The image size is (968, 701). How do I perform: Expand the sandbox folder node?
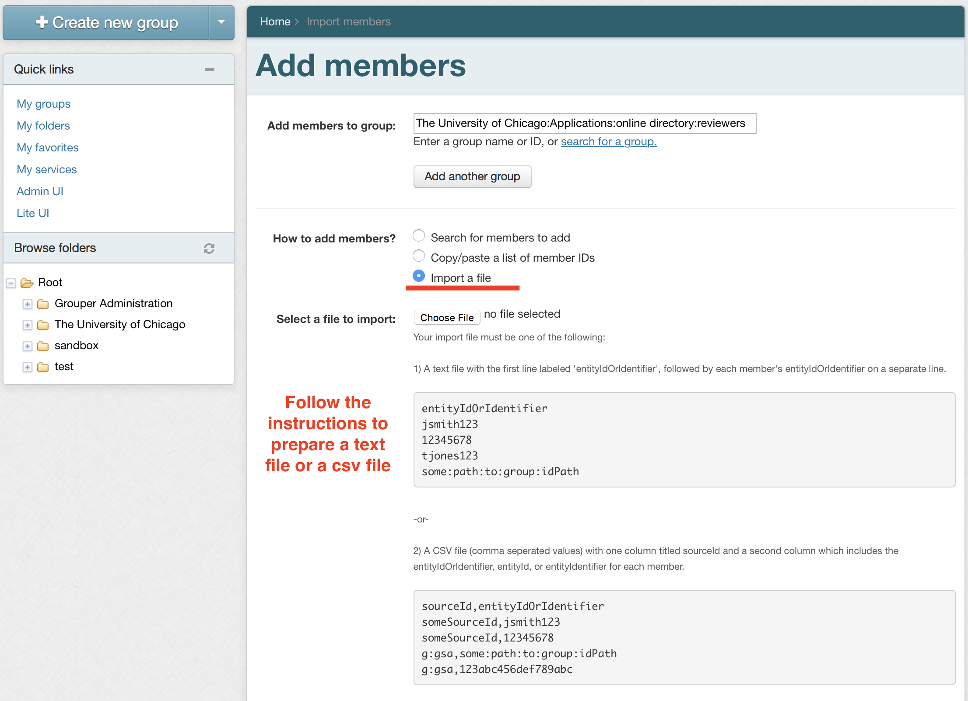(27, 346)
